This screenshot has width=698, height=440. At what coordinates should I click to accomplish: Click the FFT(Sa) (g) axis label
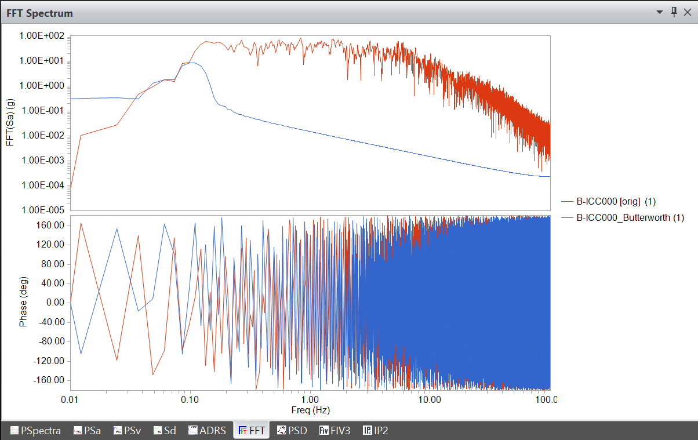(10, 122)
